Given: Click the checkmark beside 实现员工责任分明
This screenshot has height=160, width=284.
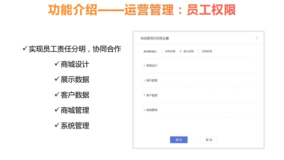Looking at the screenshot, I should point(25,49).
